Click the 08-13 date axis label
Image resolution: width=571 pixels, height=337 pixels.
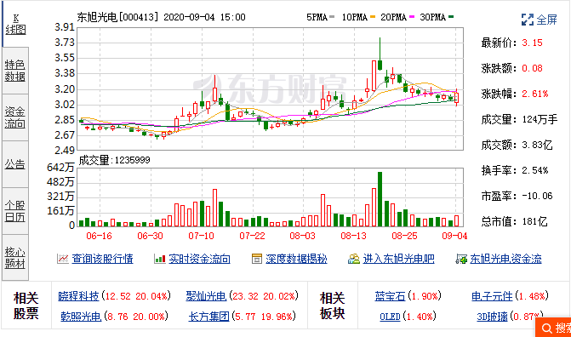(x=353, y=236)
